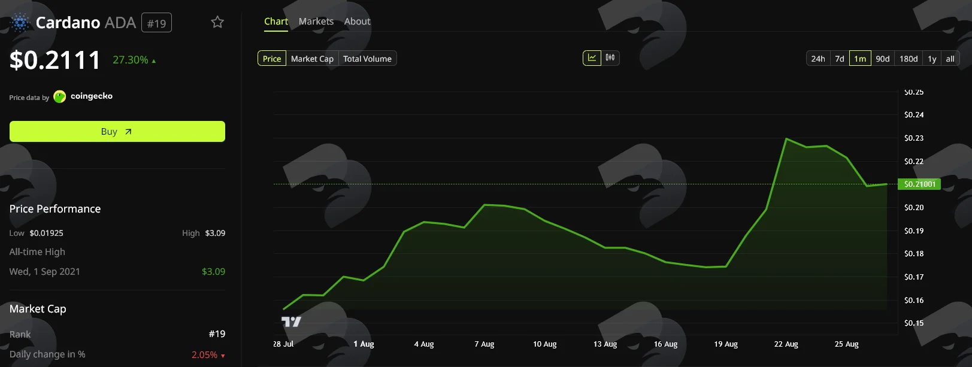Set the chart range to 7d
972x367 pixels.
point(840,59)
